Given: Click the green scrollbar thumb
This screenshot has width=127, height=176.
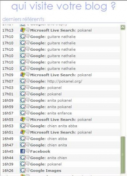Looking at the screenshot, I should [123, 155].
